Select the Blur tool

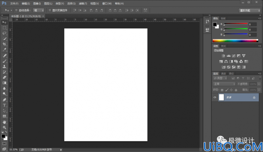(4, 88)
